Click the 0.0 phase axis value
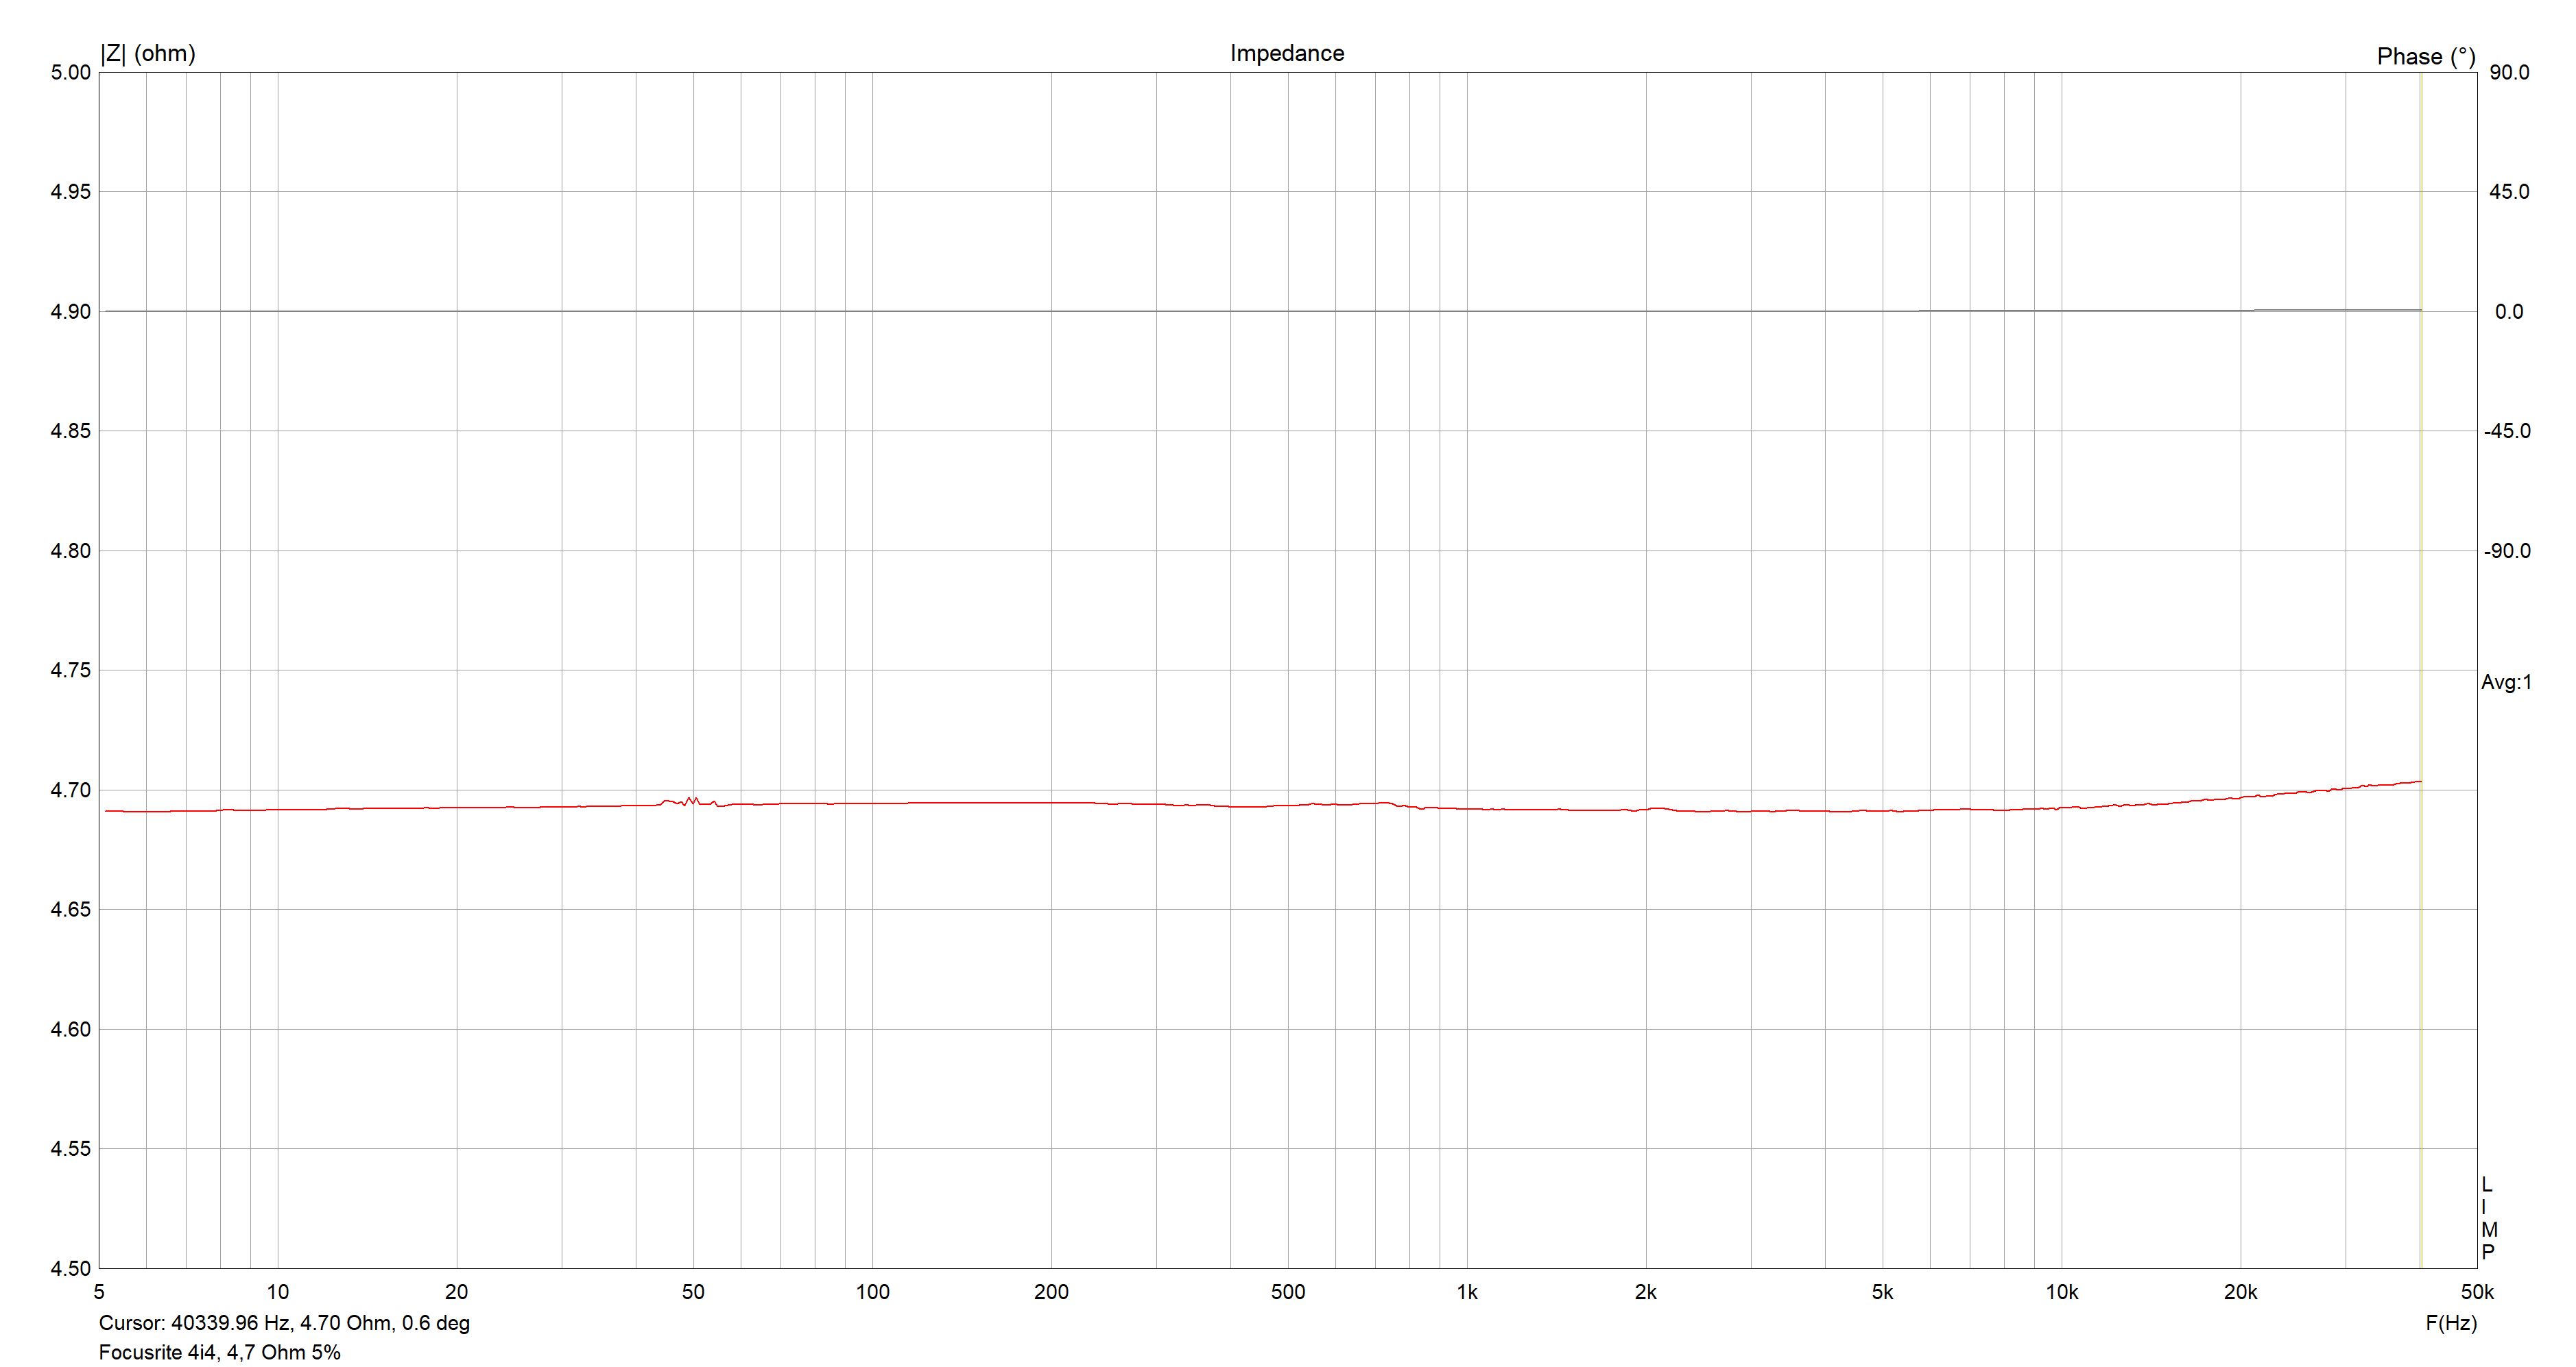 pos(2509,312)
